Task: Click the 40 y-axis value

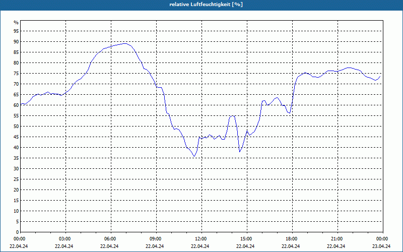Action: point(16,148)
